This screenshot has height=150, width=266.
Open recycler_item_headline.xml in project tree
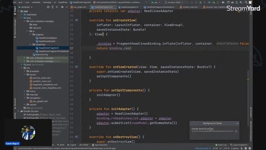point(45,88)
